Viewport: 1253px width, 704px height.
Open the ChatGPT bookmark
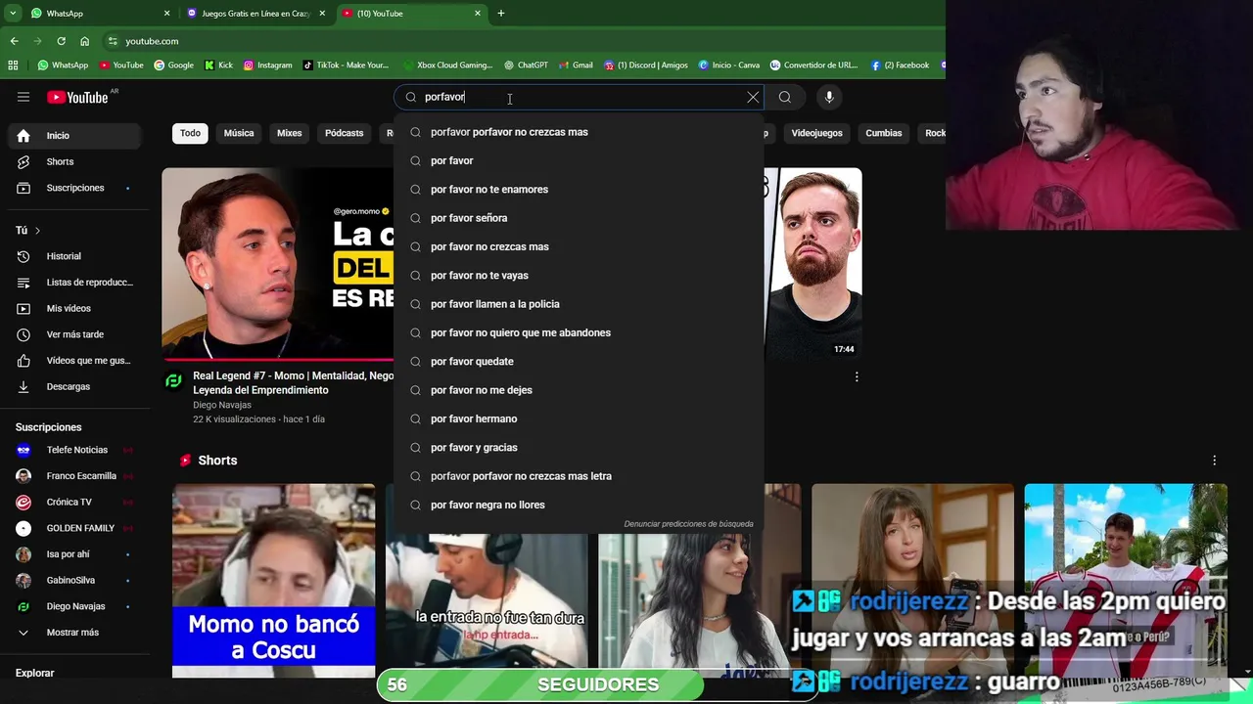click(526, 66)
